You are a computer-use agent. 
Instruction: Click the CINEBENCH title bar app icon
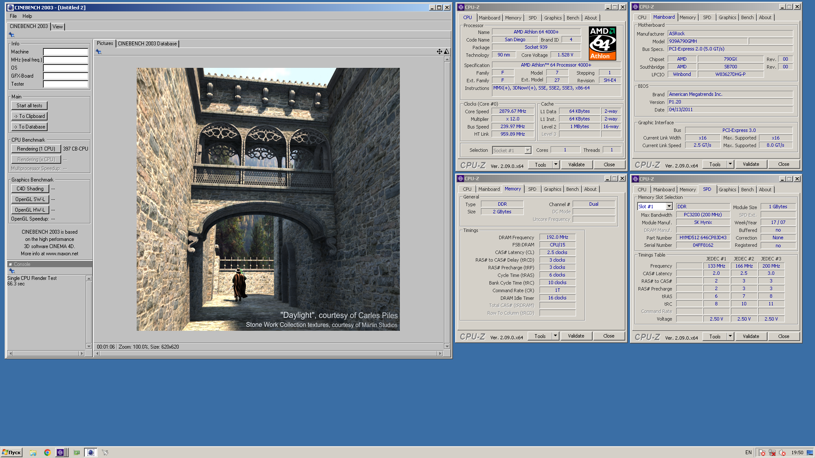tap(11, 8)
